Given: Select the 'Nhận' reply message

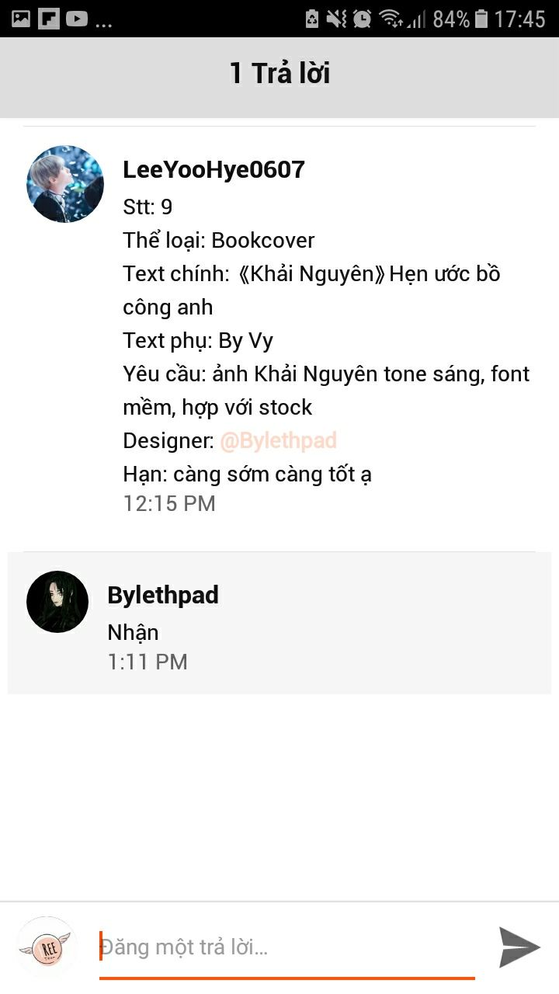Looking at the screenshot, I should tap(133, 633).
